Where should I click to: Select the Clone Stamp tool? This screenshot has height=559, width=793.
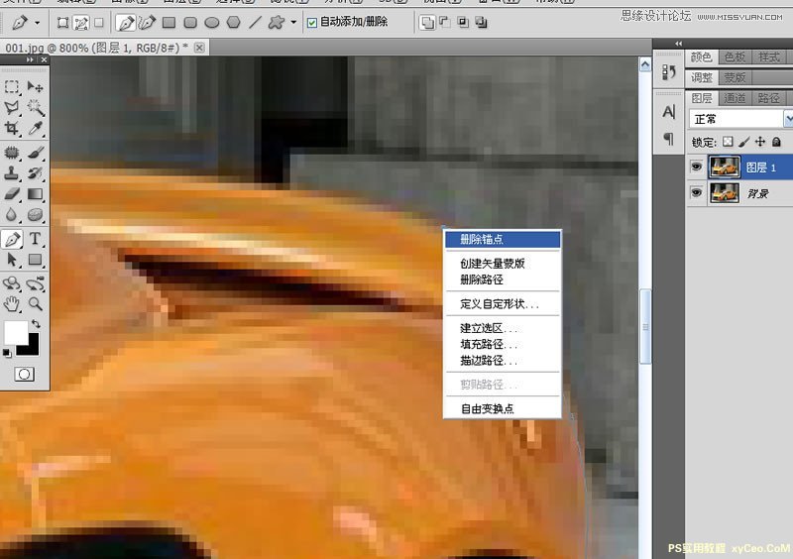12,173
